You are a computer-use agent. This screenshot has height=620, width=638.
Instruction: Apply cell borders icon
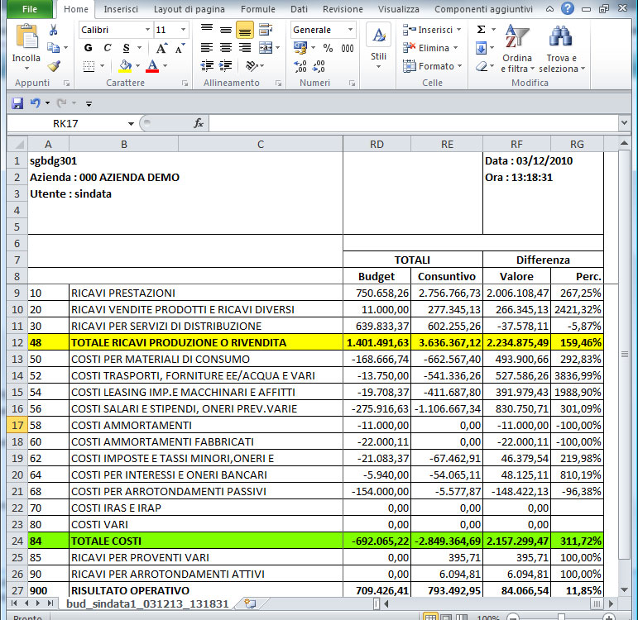89,66
